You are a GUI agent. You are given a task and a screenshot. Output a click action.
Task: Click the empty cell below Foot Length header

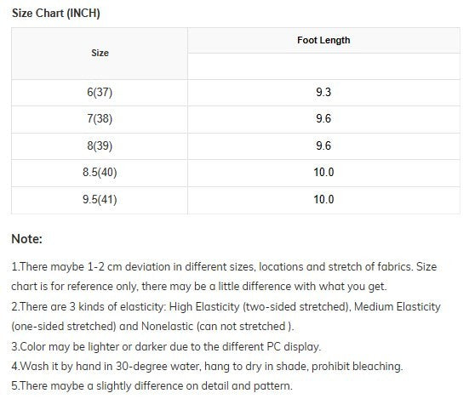(323, 66)
